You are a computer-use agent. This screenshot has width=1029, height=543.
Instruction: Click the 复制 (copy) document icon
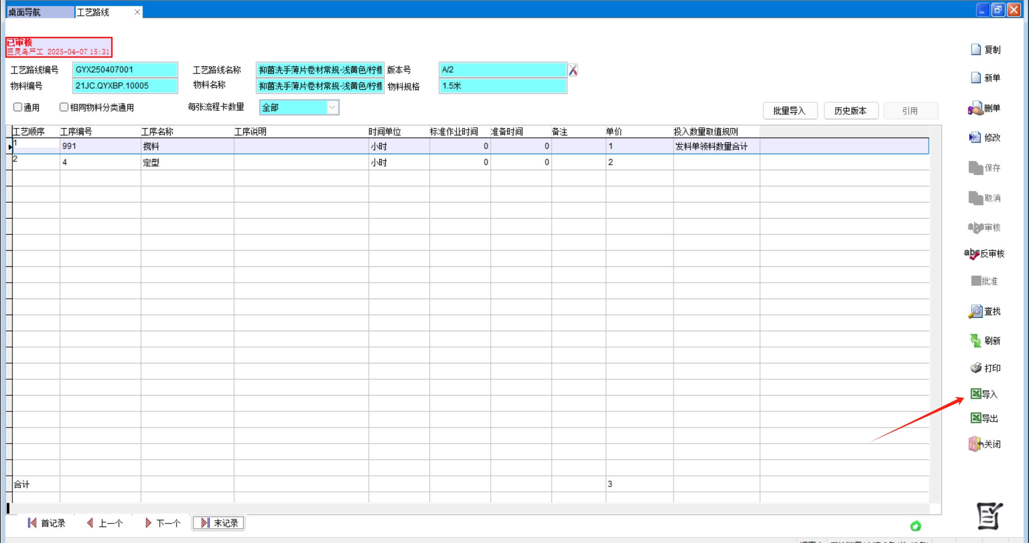coord(976,50)
